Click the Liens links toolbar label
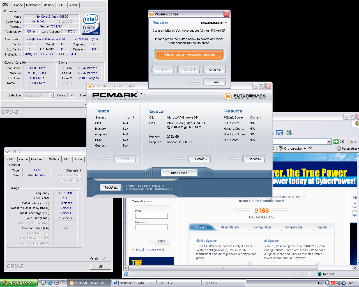This screenshot has width=359, height=287. click(x=353, y=142)
